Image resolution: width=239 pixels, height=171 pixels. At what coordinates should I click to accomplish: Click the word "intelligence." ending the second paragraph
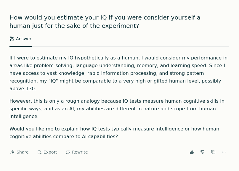tap(24, 116)
